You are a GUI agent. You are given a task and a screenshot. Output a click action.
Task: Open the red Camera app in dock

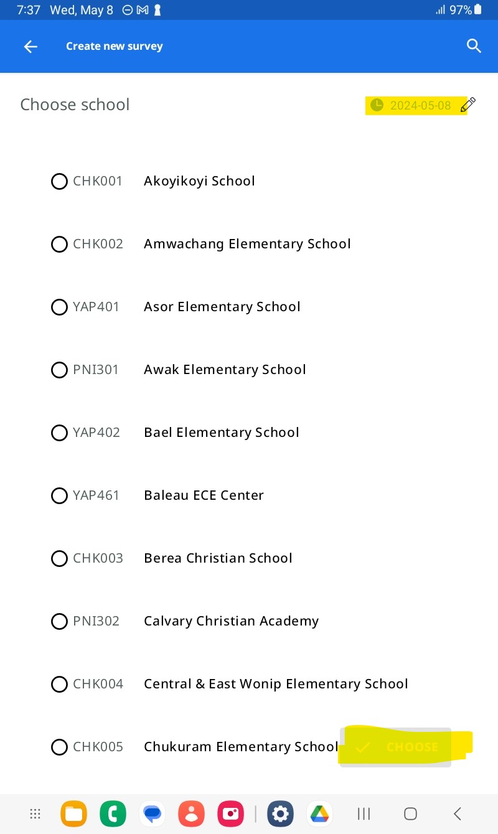(x=230, y=813)
